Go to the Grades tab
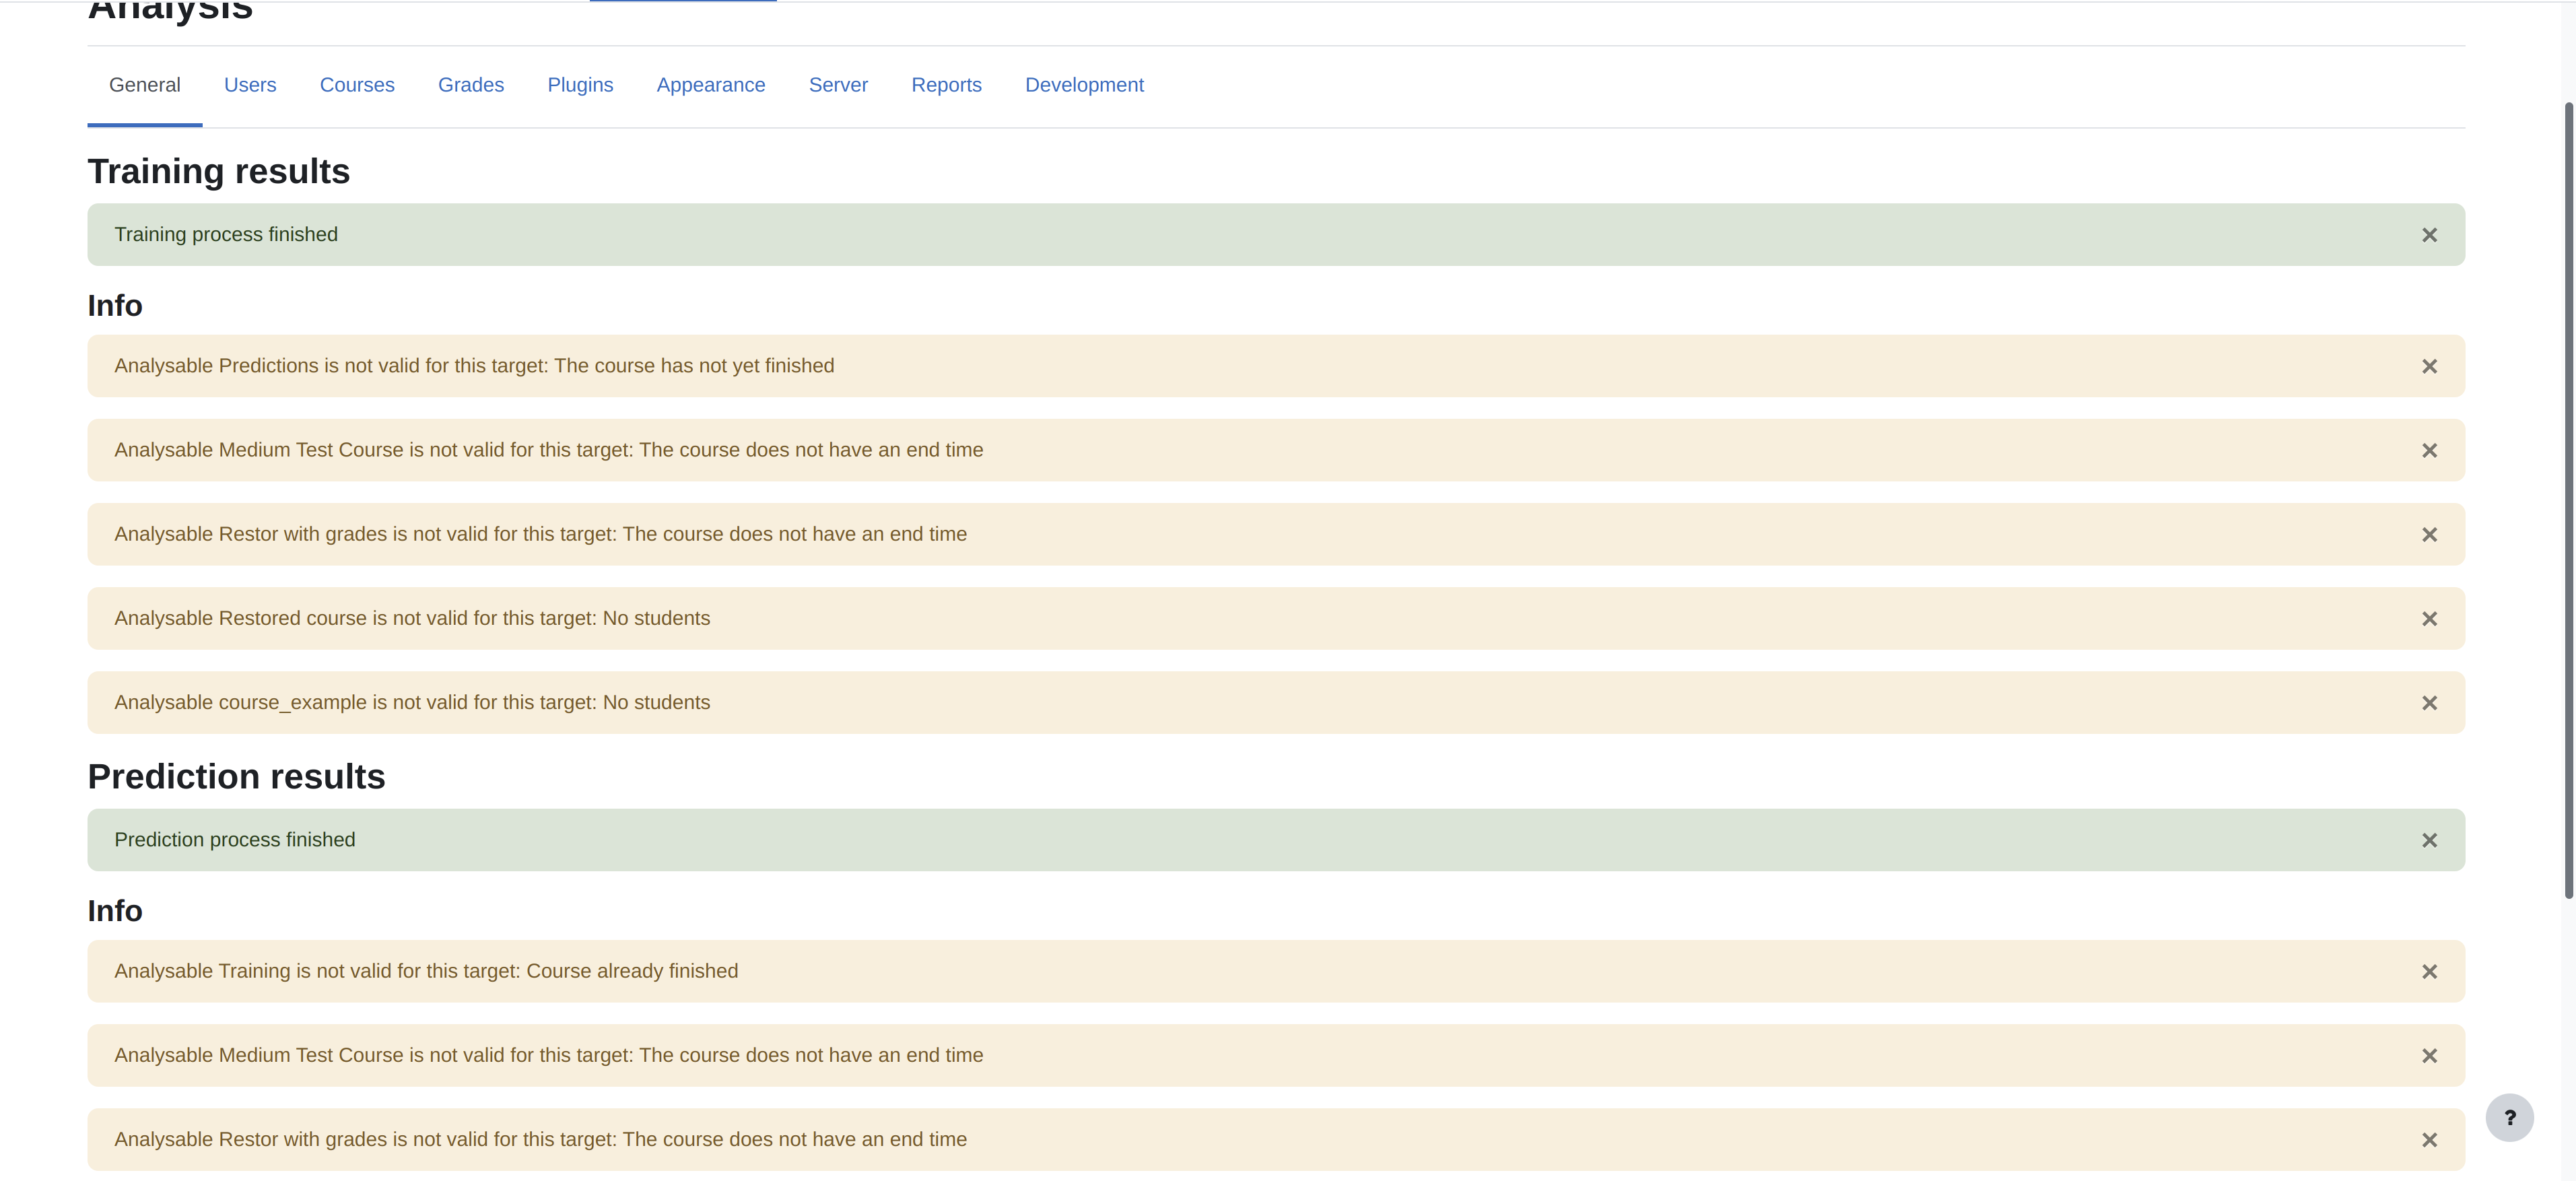 pyautogui.click(x=471, y=85)
